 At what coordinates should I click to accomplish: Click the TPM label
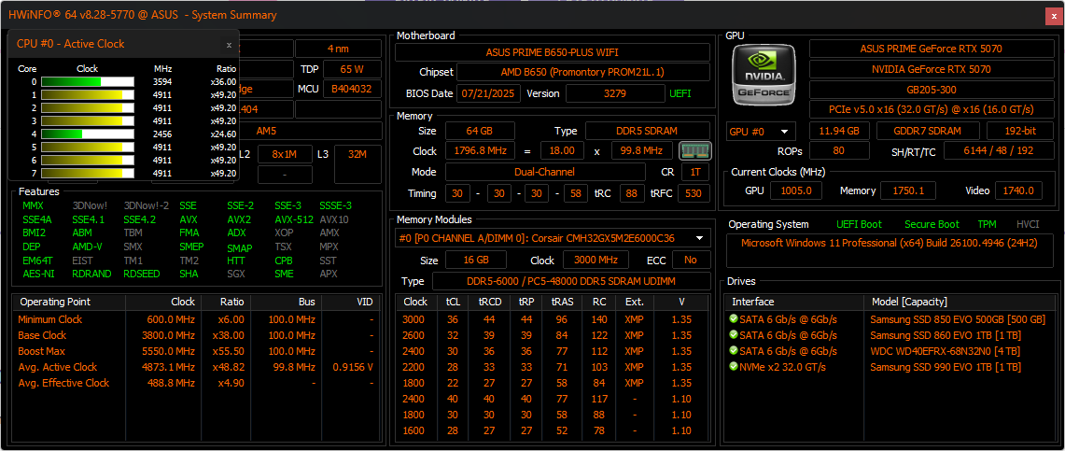pos(987,224)
